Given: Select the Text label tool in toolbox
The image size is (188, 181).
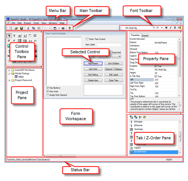Looking at the screenshot, I should 14,36.
